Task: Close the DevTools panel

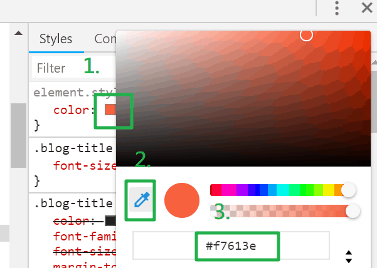Action: coord(367,8)
